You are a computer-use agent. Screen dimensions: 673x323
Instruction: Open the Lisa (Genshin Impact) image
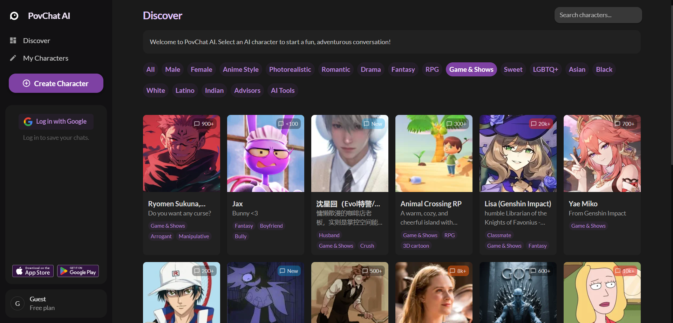coord(518,153)
